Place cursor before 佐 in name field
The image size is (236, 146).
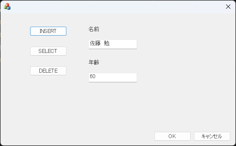pyautogui.click(x=90, y=44)
